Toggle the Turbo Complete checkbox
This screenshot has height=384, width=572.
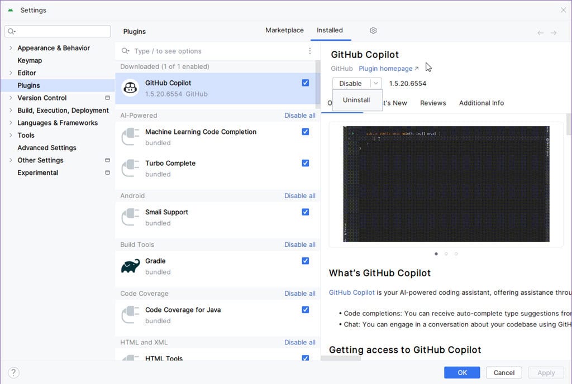point(306,163)
